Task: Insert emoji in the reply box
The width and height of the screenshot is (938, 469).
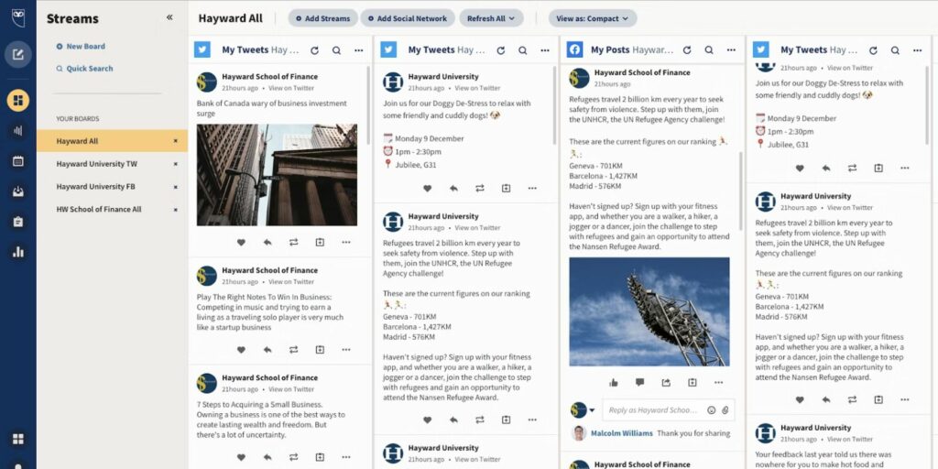Action: 711,410
